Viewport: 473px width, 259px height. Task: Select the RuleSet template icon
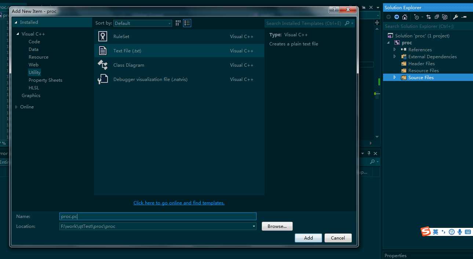[x=103, y=36]
